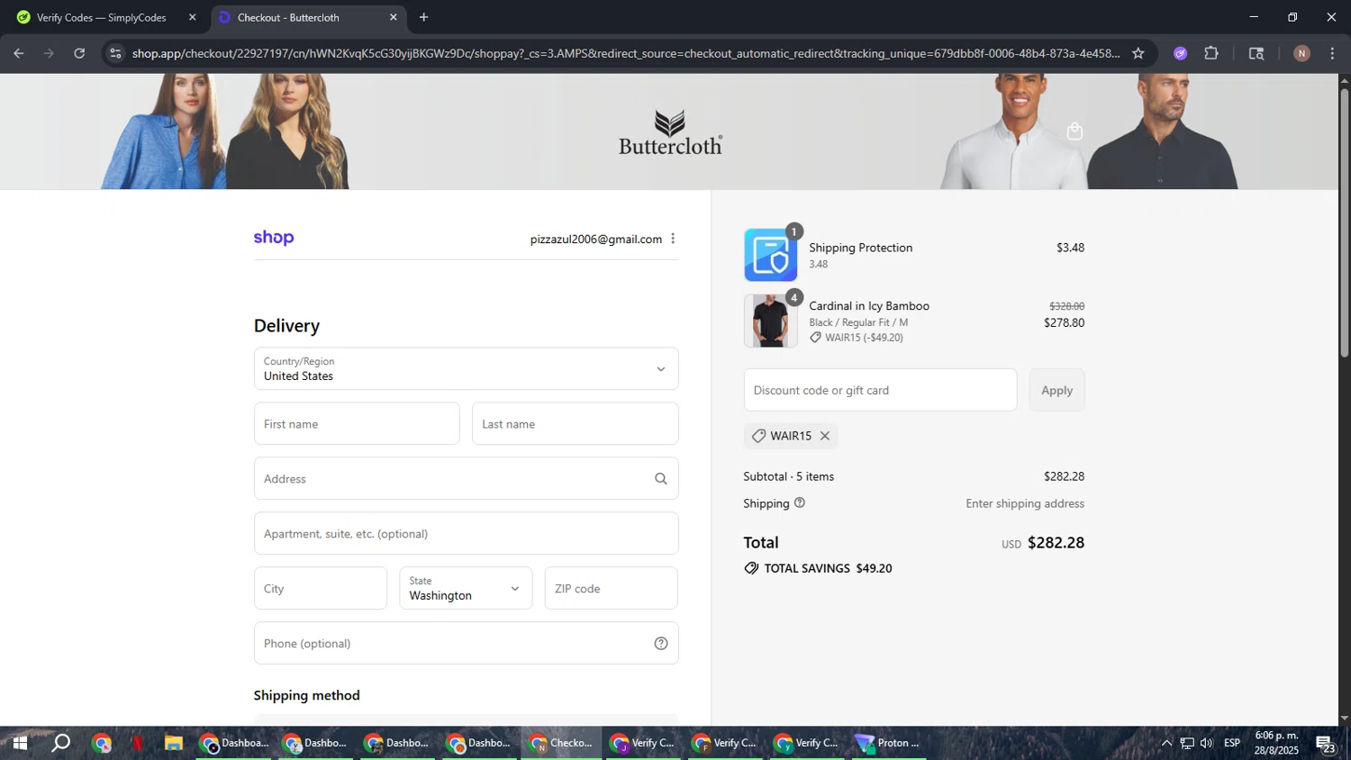Switch to Checko... Chrome window in taskbar
The width and height of the screenshot is (1351, 760).
561,744
